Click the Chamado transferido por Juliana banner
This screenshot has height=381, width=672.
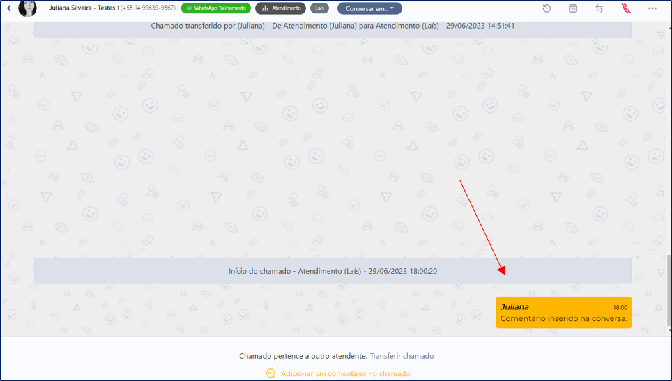pyautogui.click(x=333, y=26)
